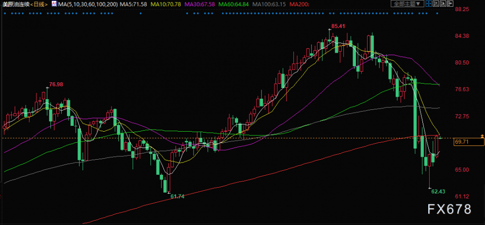Click the 84.38 price axis label
Screen dimensions: 485x225
click(x=463, y=36)
